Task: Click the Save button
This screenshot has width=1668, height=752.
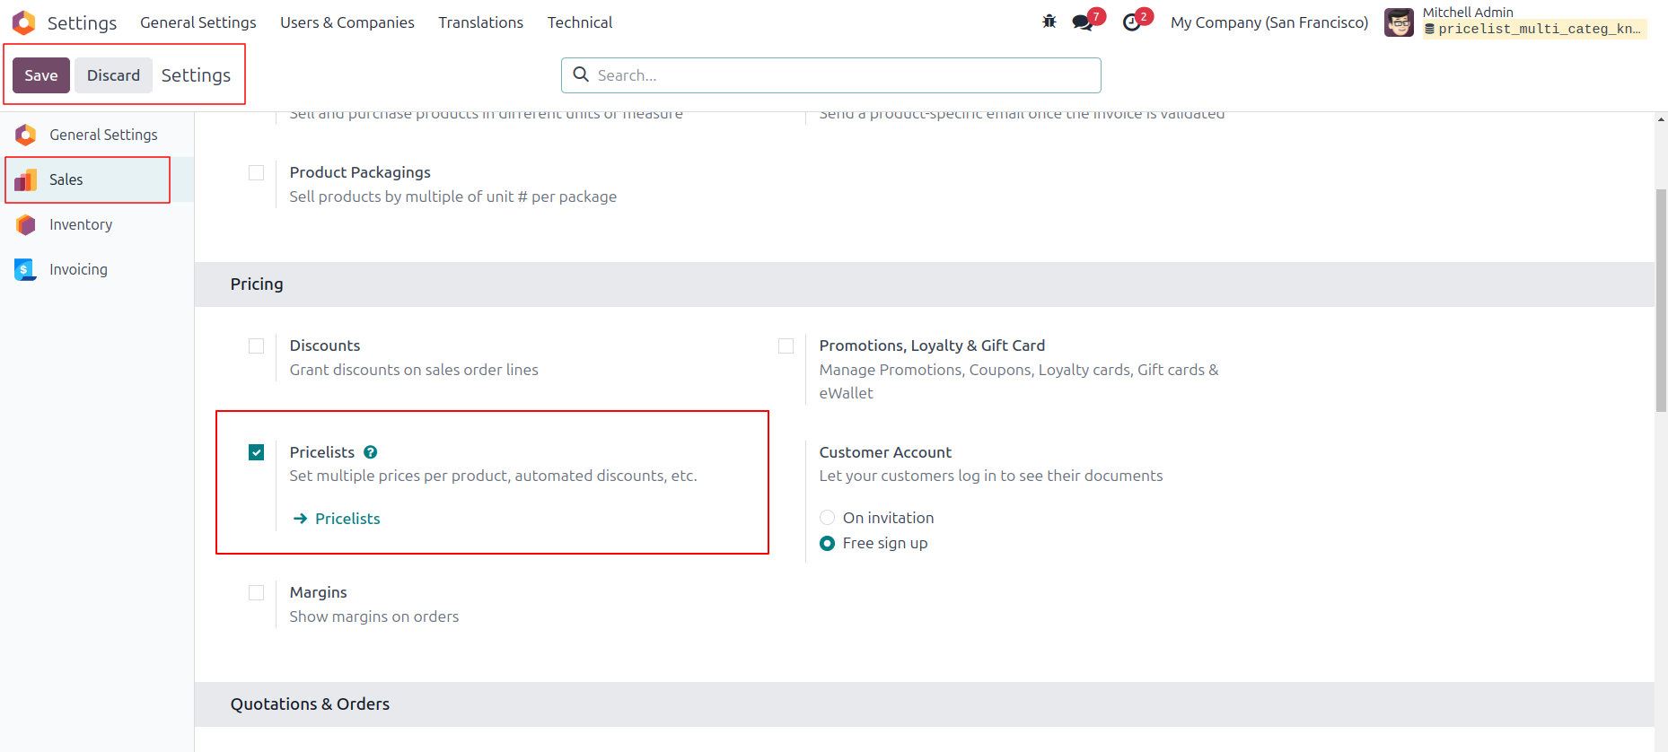Action: pyautogui.click(x=41, y=75)
